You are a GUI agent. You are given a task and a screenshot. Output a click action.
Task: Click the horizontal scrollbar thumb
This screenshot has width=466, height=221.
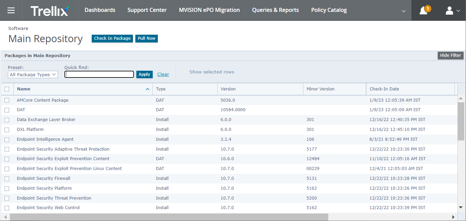pos(169,217)
